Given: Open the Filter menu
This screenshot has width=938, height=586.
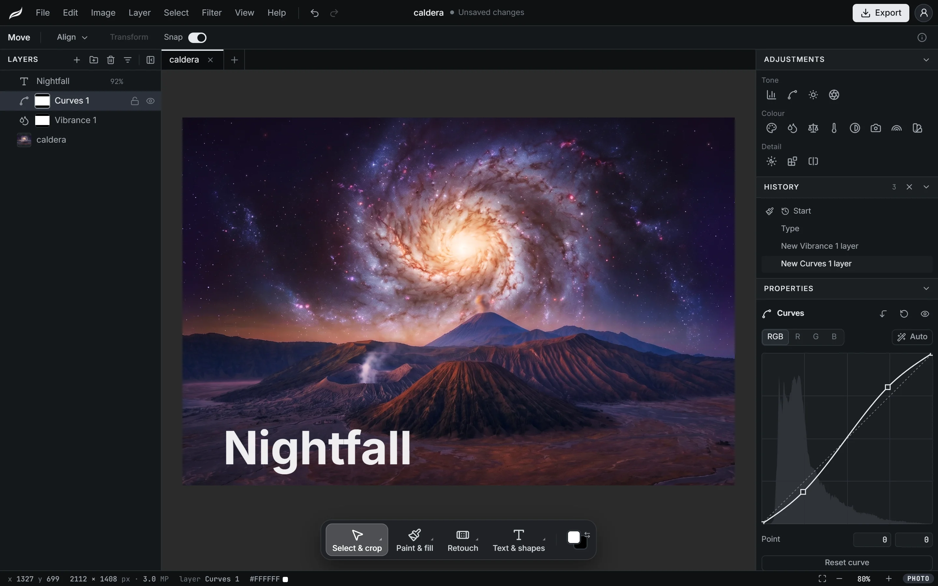Looking at the screenshot, I should click(x=212, y=13).
